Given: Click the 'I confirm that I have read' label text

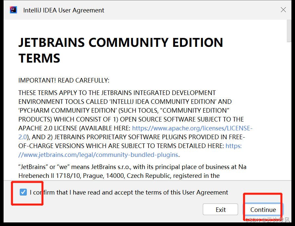Looking at the screenshot, I should coord(129,192).
